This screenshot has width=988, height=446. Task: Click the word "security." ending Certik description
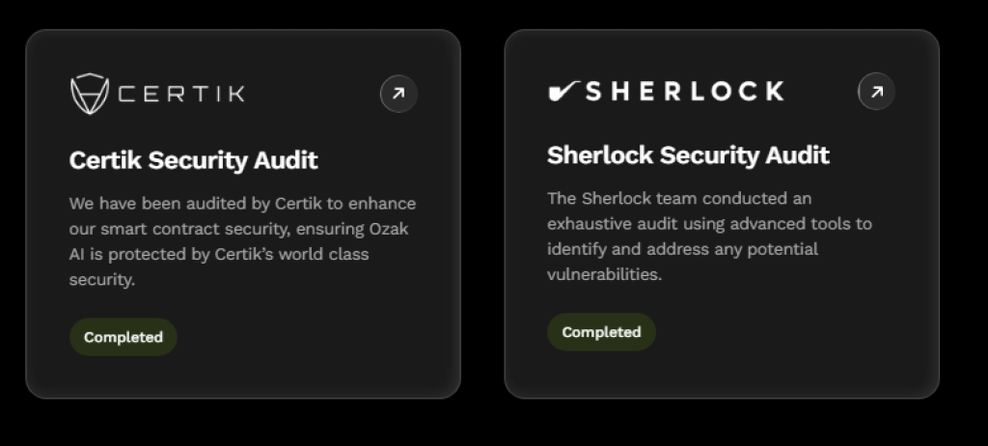click(x=101, y=280)
